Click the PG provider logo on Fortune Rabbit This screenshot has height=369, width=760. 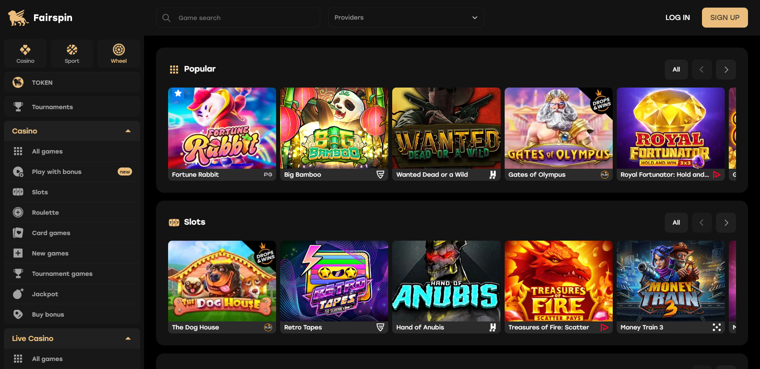point(268,175)
